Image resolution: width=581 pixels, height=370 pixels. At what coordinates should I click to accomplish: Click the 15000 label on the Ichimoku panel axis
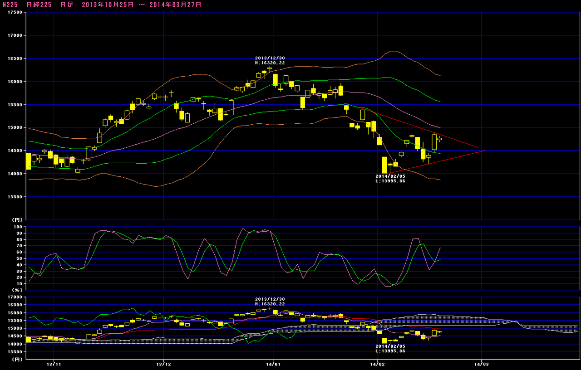[15, 328]
